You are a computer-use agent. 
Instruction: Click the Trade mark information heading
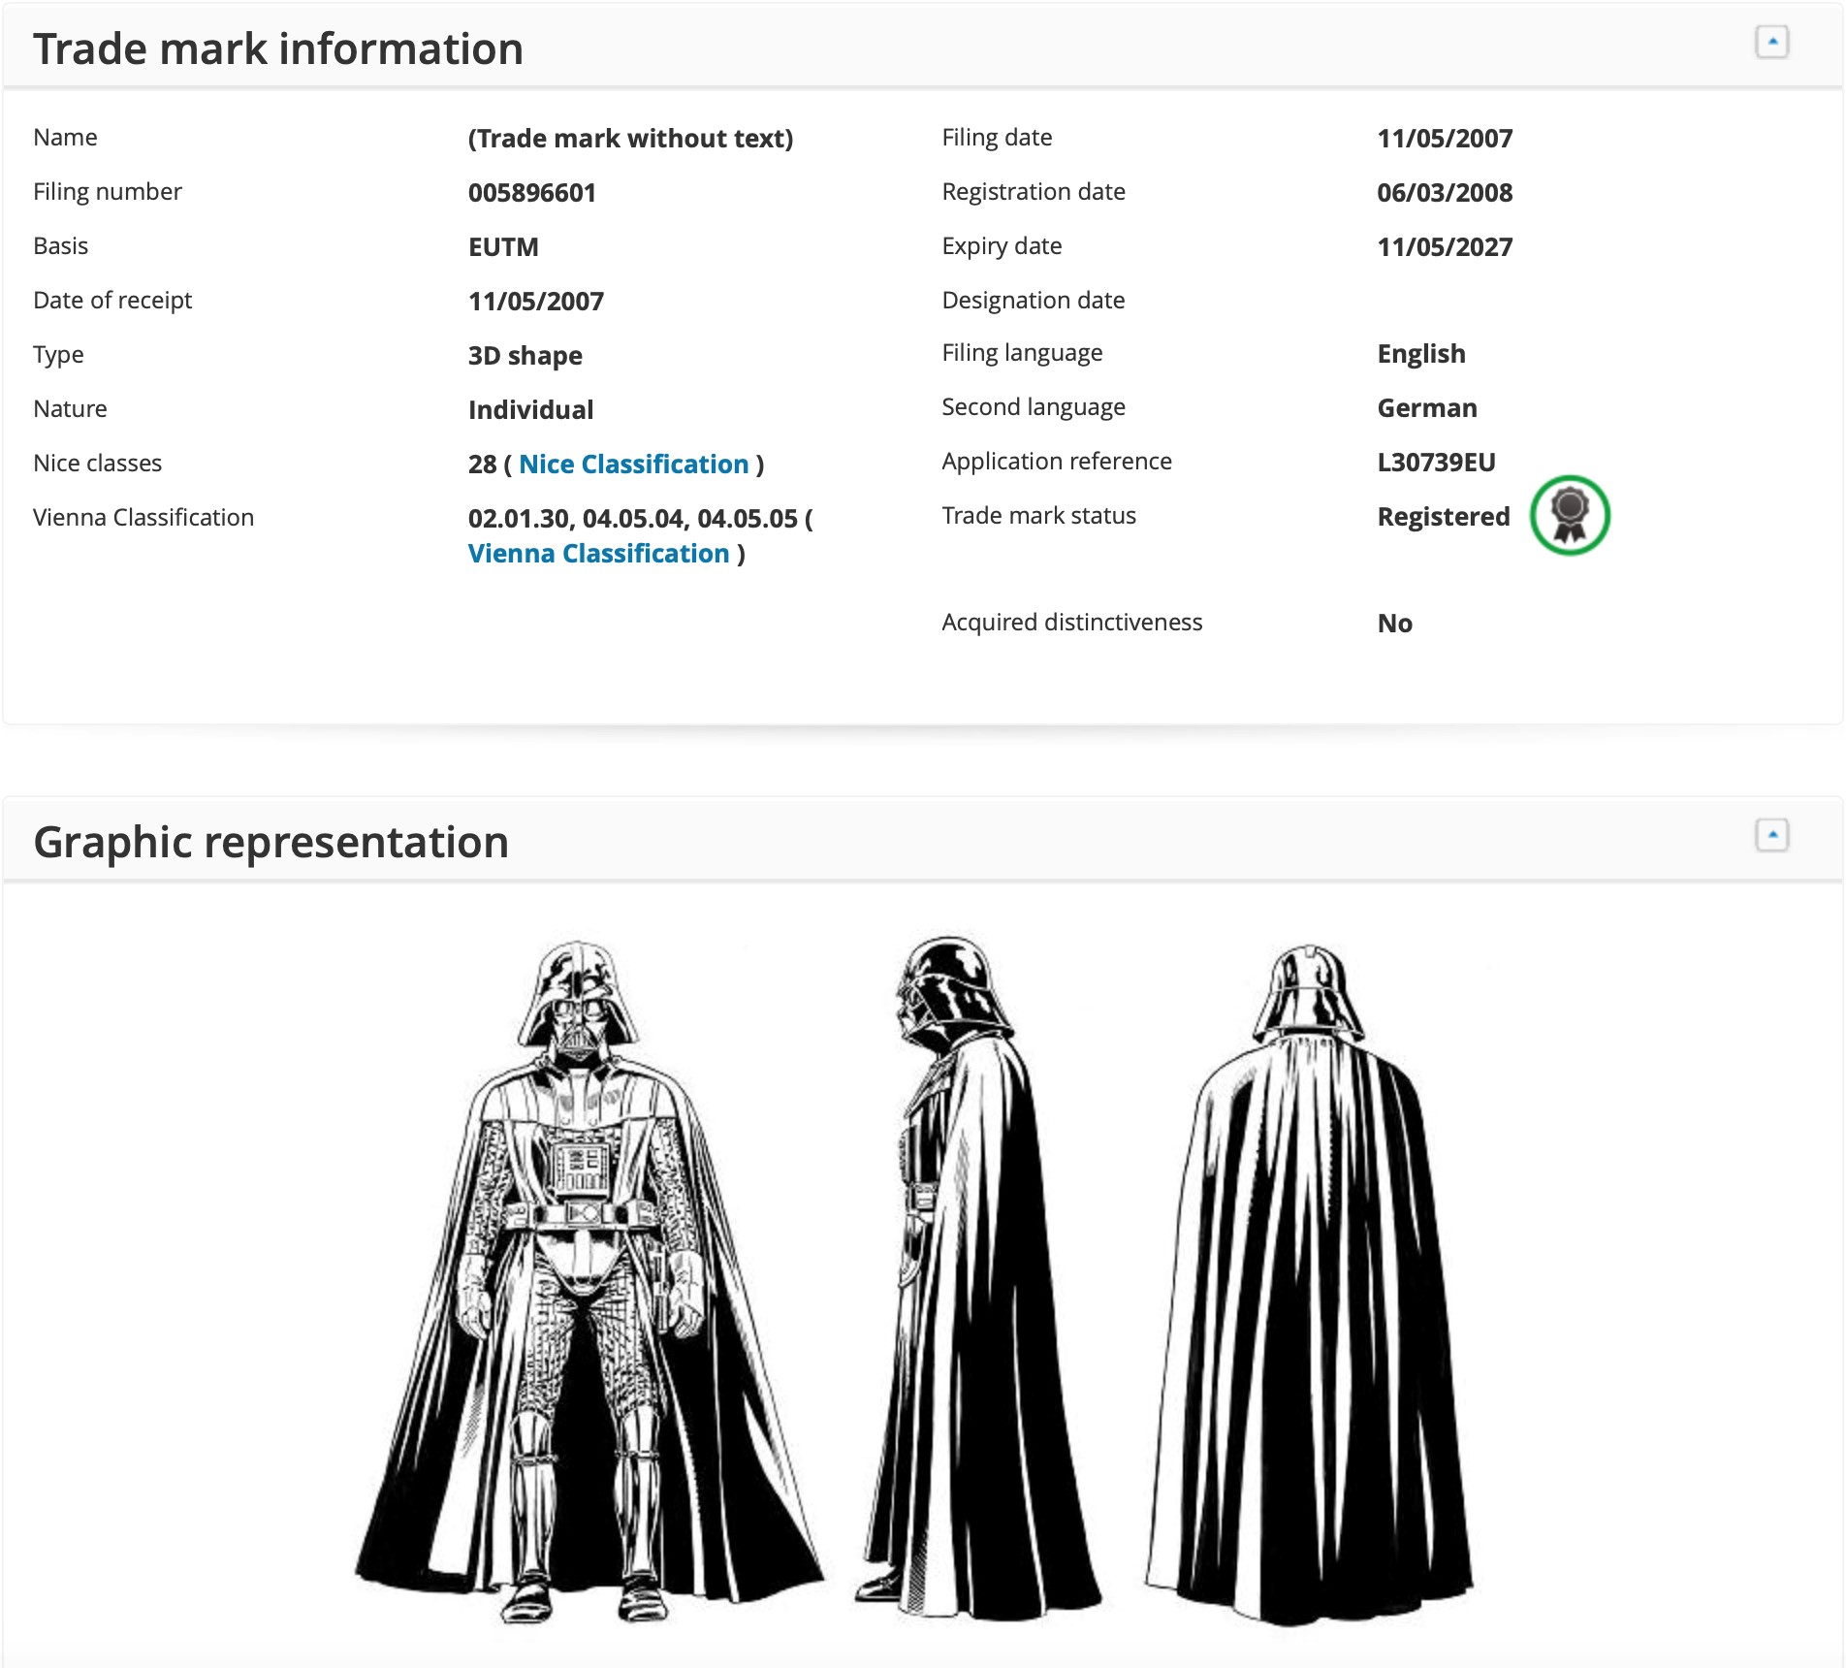(x=278, y=48)
